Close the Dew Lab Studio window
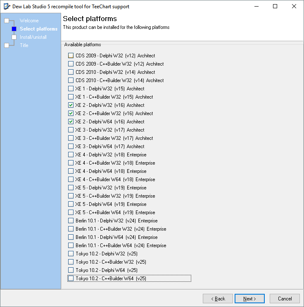 pyautogui.click(x=294, y=7)
